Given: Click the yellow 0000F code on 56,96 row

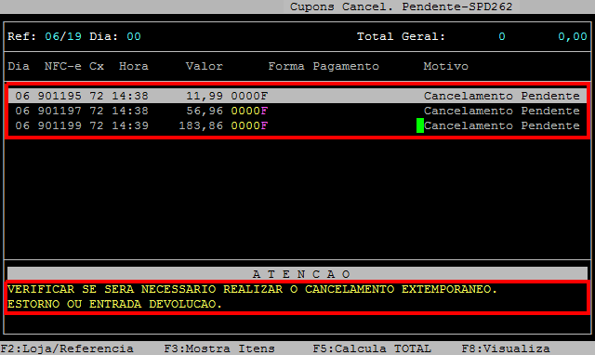Looking at the screenshot, I should click(x=249, y=111).
